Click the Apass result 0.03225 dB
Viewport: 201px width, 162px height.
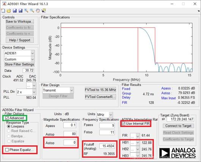[187, 88]
